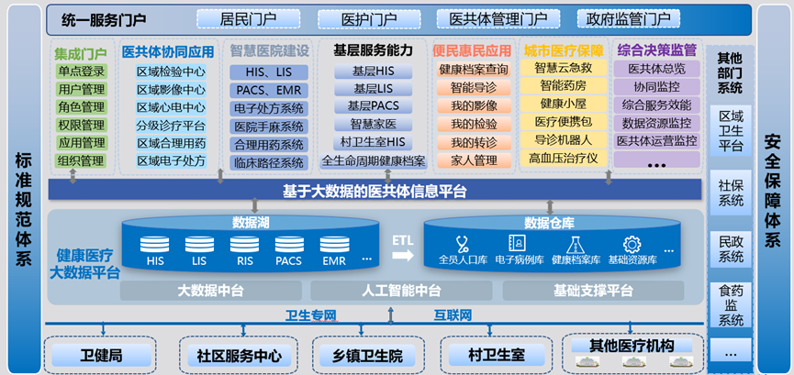Click the 卫健局 box at bottom
Image resolution: width=794 pixels, height=375 pixels.
coord(101,355)
